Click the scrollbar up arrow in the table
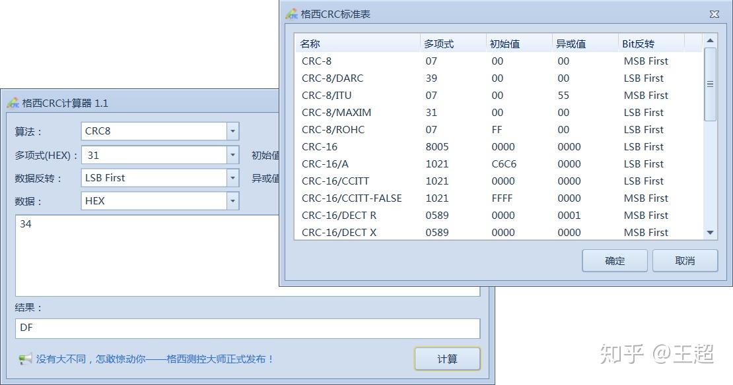Image resolution: width=733 pixels, height=385 pixels. 710,40
